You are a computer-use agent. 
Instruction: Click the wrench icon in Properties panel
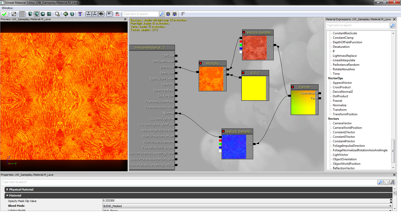(x=392, y=182)
